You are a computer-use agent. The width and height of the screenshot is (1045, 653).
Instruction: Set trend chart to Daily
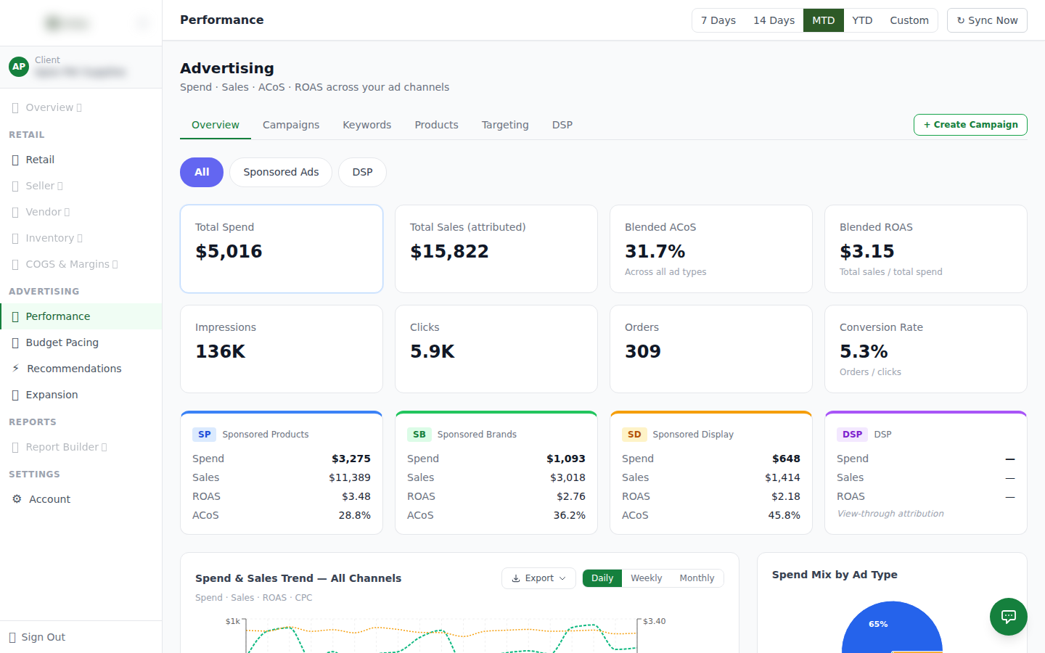pyautogui.click(x=602, y=578)
